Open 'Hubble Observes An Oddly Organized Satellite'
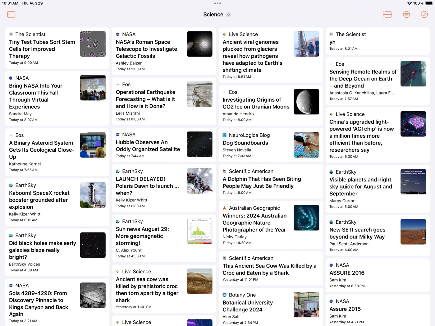Viewport: 435px width, 326px height. (164, 145)
